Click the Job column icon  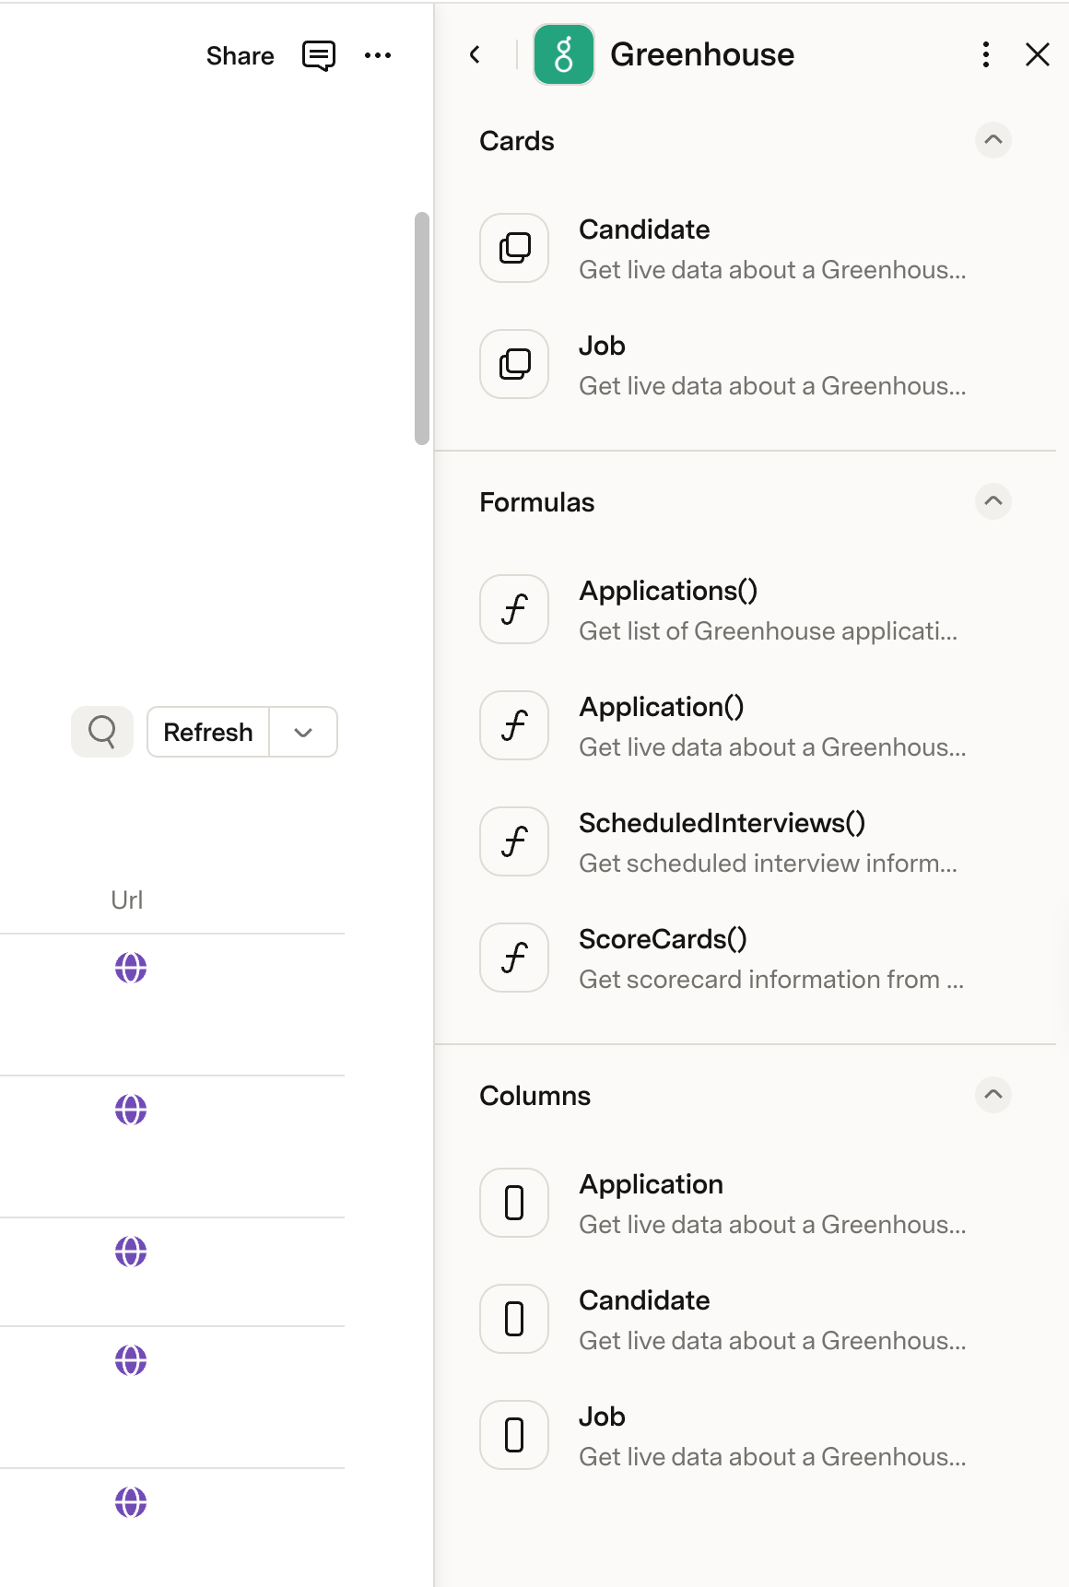tap(514, 1435)
